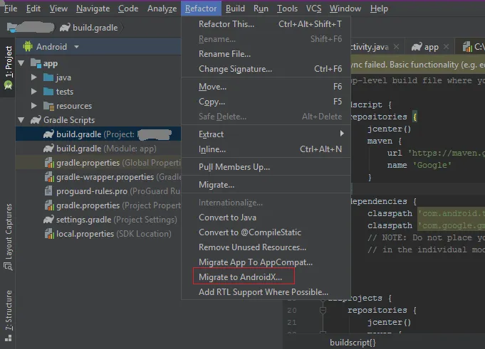
Task: Open the Analyze menu
Action: (162, 9)
